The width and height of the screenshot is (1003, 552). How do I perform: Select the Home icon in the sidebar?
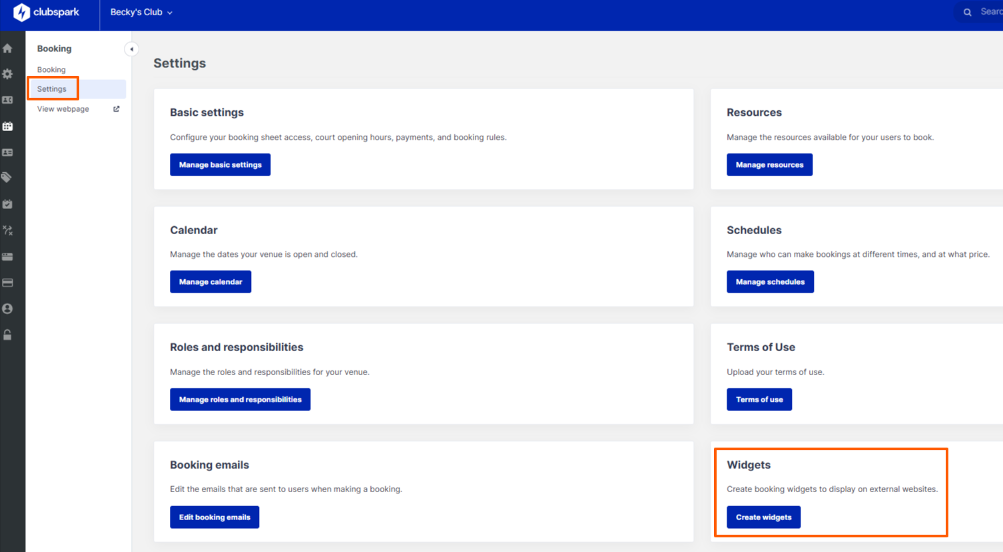tap(7, 48)
